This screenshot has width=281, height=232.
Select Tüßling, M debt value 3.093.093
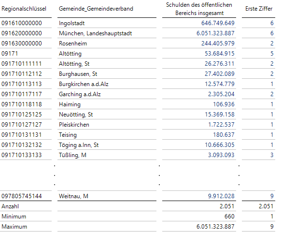pyautogui.click(x=221, y=155)
